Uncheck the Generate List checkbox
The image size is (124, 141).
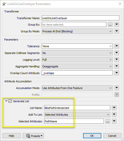[10, 101]
